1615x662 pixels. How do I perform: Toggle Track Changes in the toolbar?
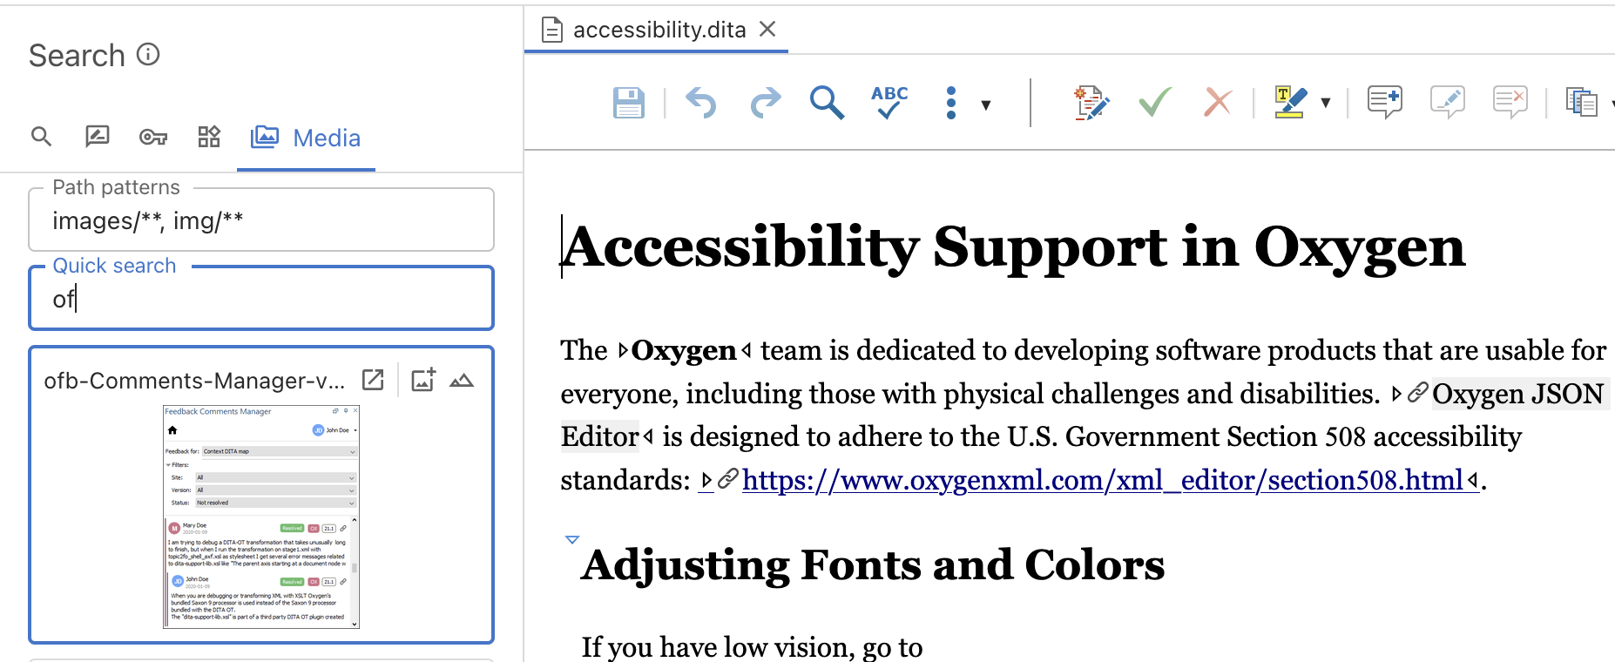pos(1091,103)
